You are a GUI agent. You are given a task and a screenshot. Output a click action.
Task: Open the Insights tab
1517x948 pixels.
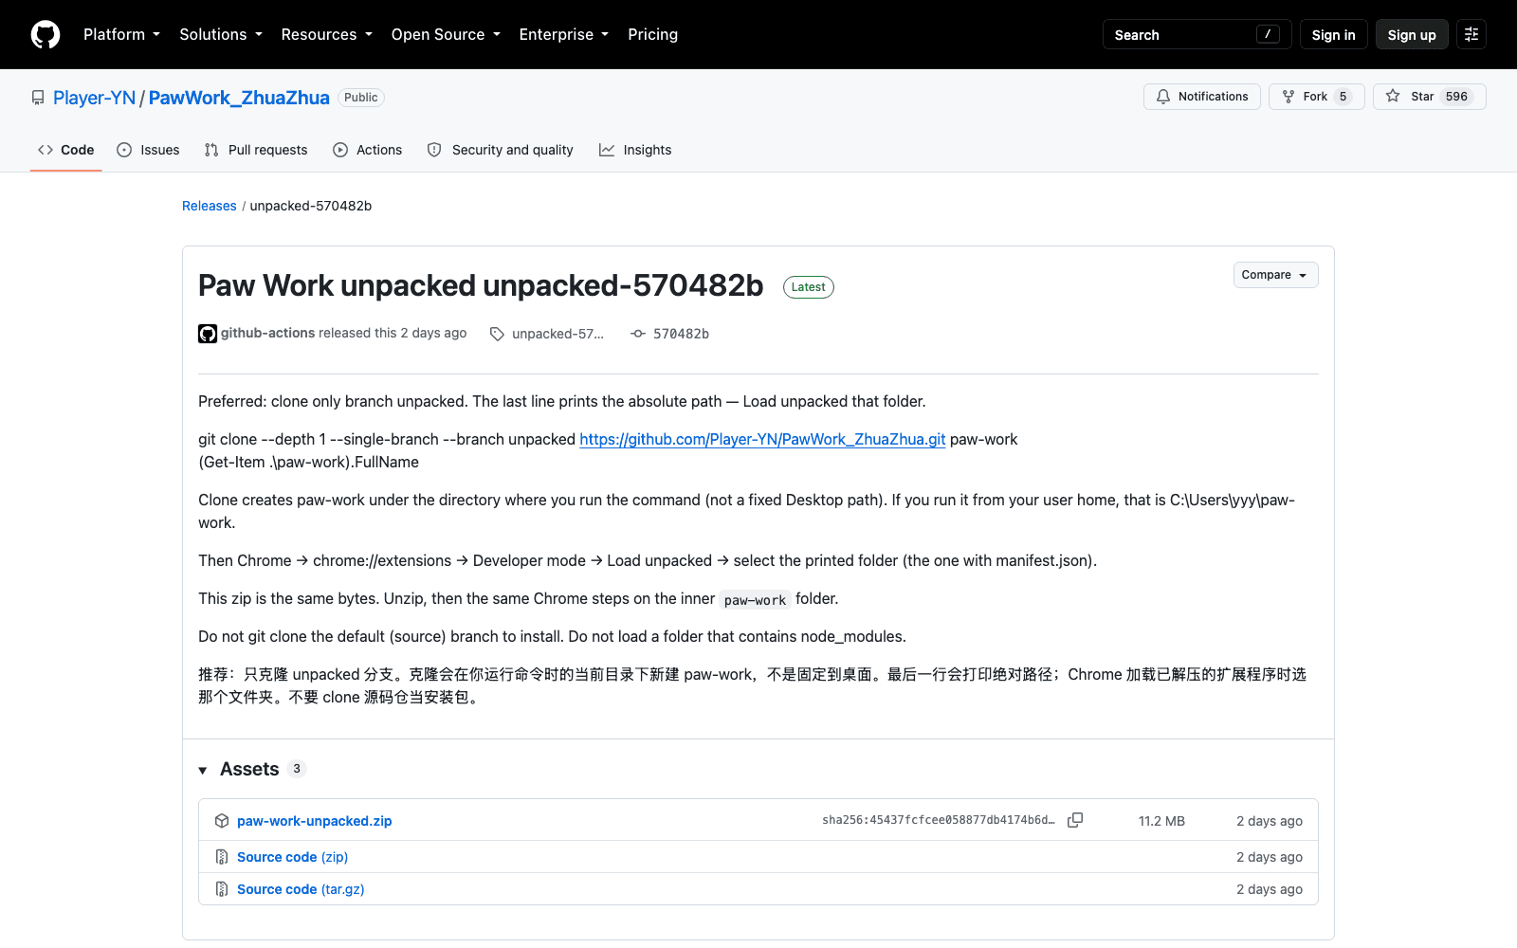(635, 150)
